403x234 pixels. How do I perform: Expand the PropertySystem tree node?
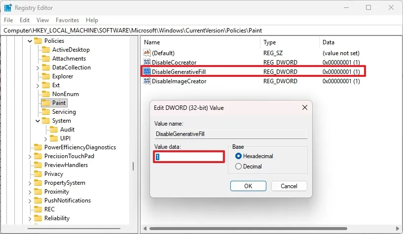pyautogui.click(x=30, y=183)
